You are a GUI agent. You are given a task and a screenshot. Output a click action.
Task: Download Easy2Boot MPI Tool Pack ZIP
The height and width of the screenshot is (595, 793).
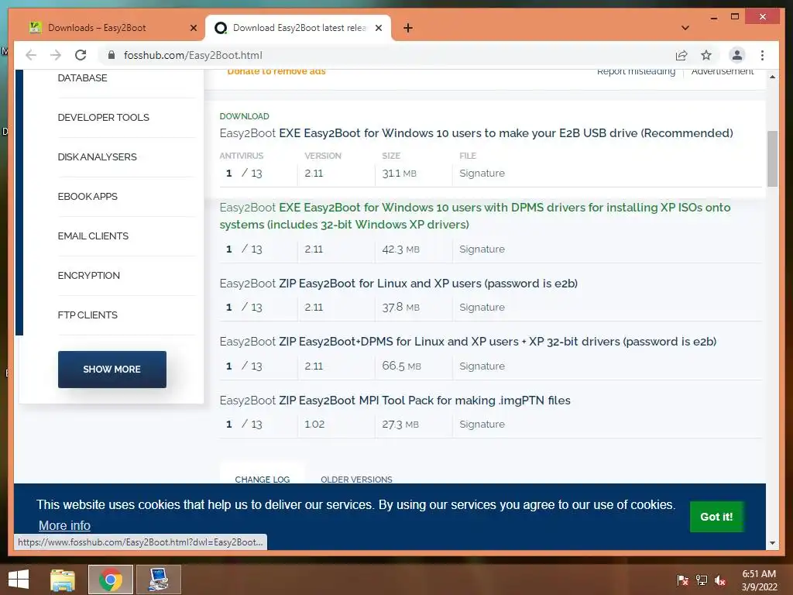pyautogui.click(x=395, y=401)
